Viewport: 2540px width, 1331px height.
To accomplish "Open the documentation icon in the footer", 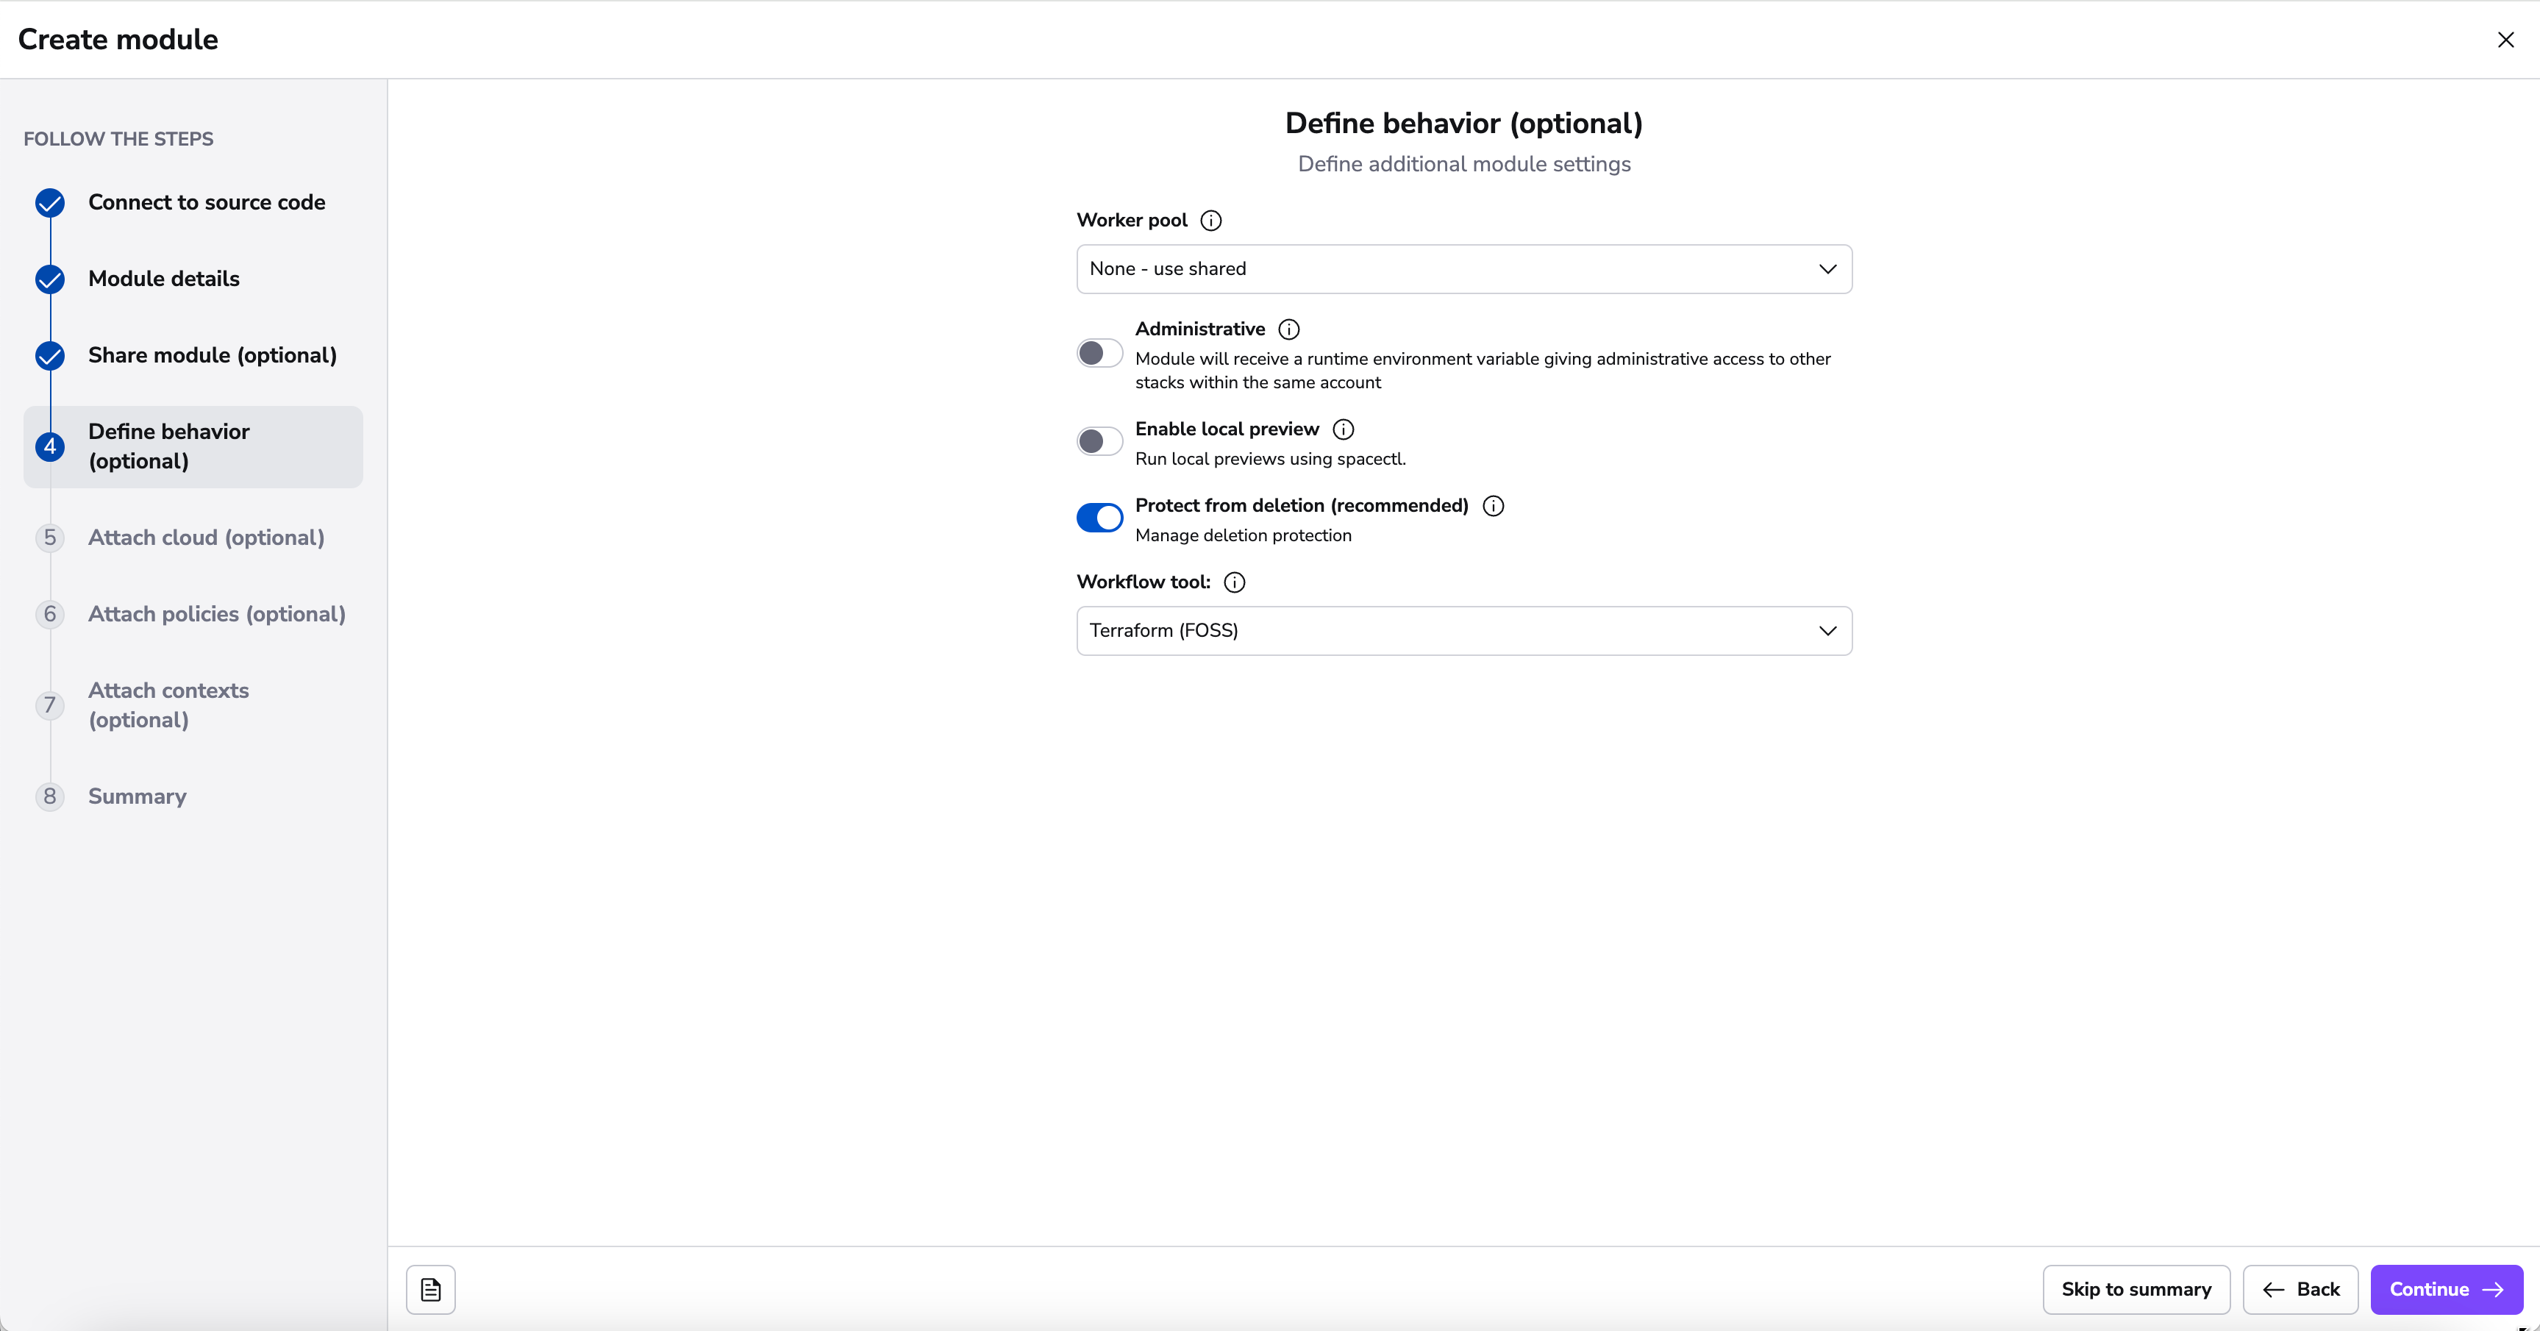I will pyautogui.click(x=431, y=1288).
